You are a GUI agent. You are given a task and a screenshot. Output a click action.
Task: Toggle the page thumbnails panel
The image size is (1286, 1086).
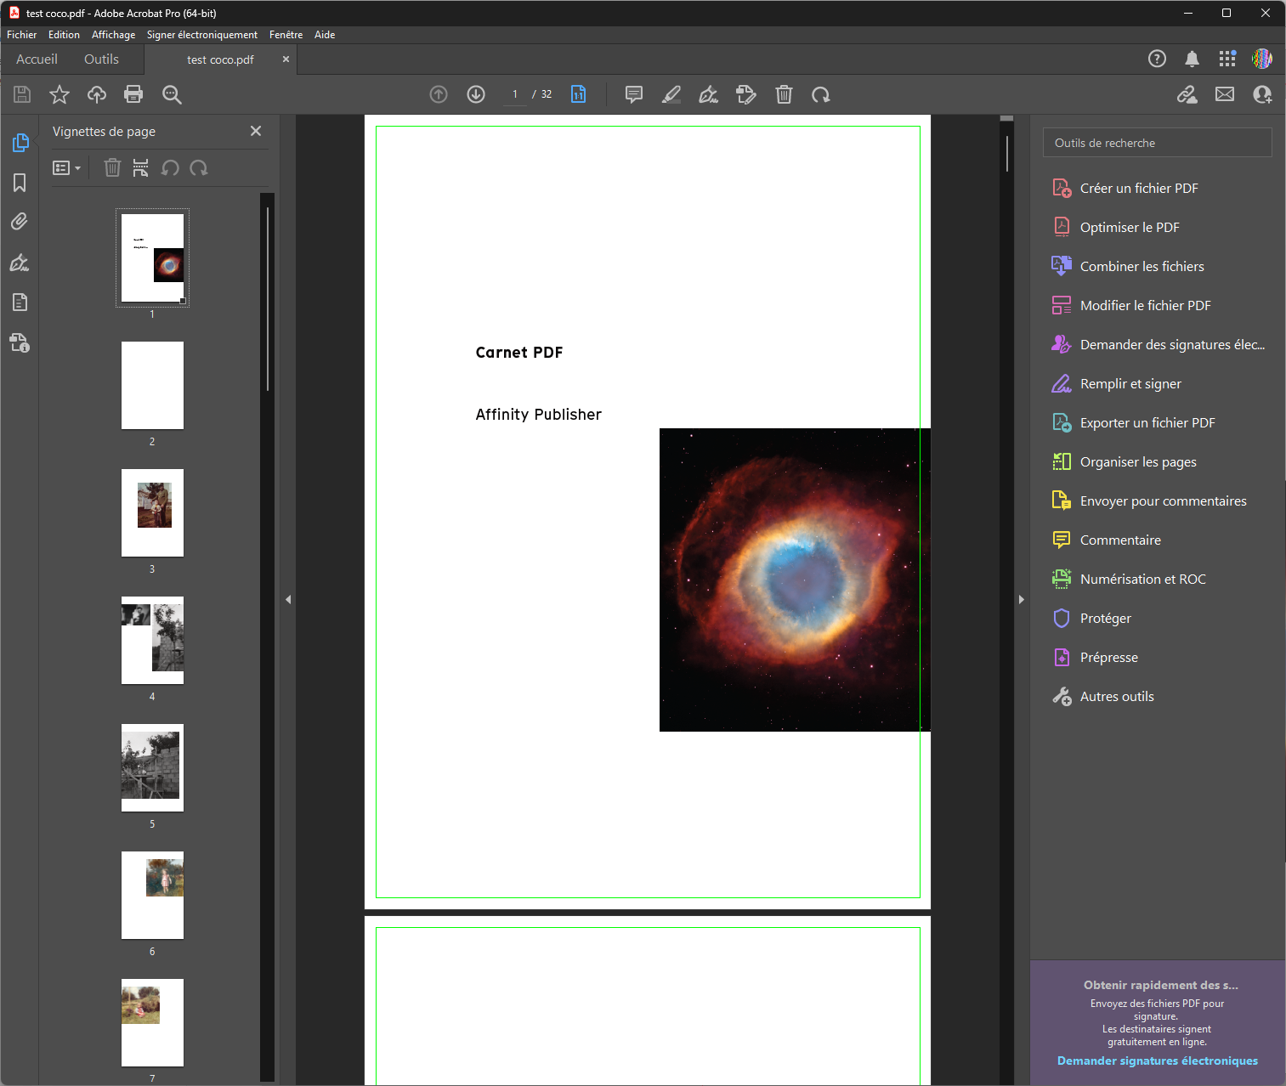(x=20, y=143)
